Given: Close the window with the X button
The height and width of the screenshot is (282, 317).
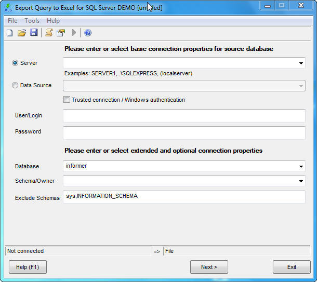Looking at the screenshot, I should [x=301, y=6].
